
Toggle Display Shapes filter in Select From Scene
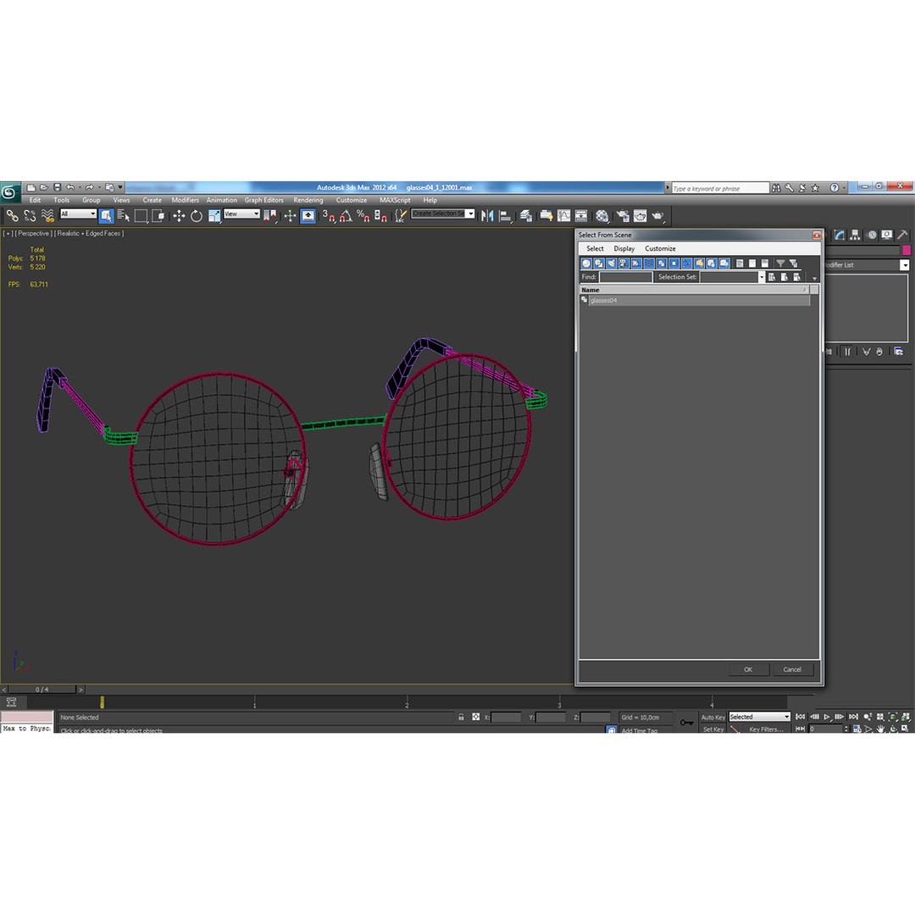click(599, 263)
